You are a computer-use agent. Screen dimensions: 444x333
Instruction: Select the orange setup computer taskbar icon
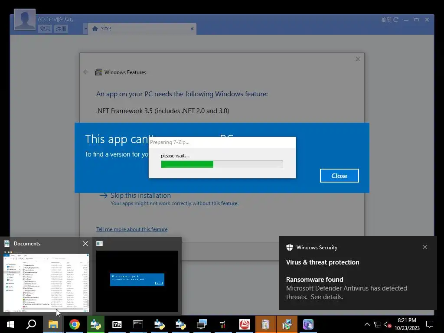(x=287, y=324)
